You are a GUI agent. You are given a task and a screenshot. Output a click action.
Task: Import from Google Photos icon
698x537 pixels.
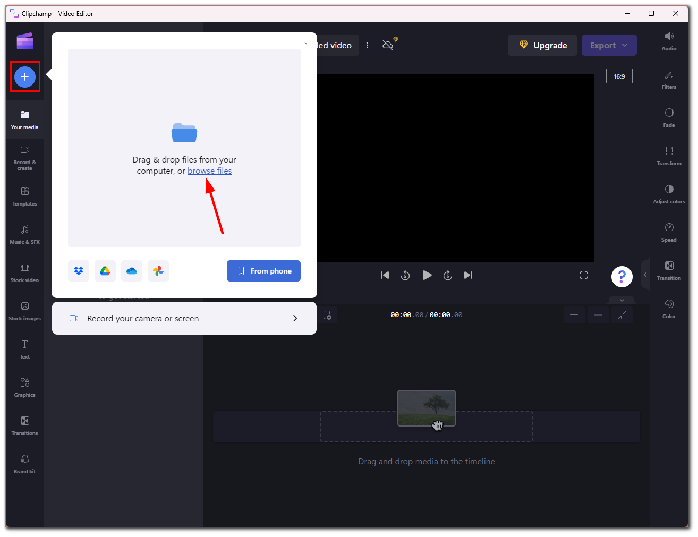158,271
